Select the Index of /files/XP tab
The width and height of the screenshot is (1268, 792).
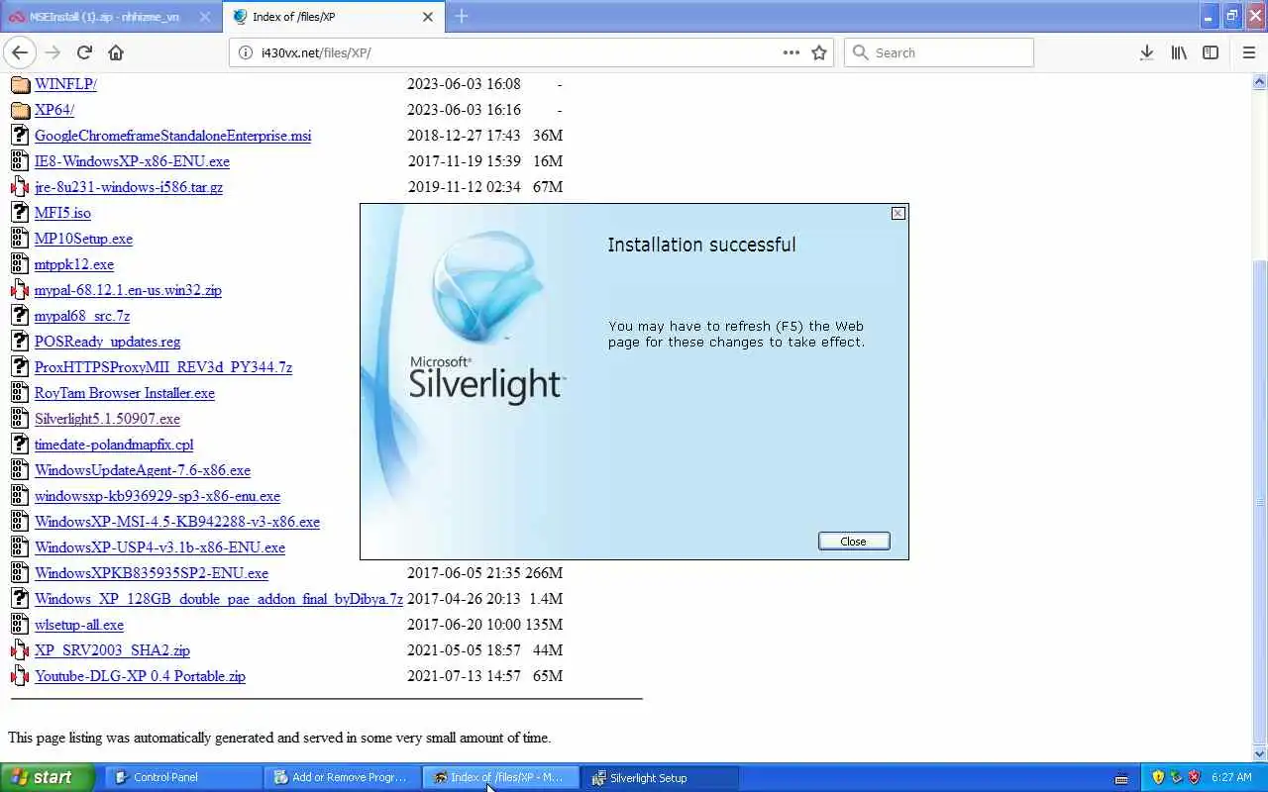click(334, 17)
